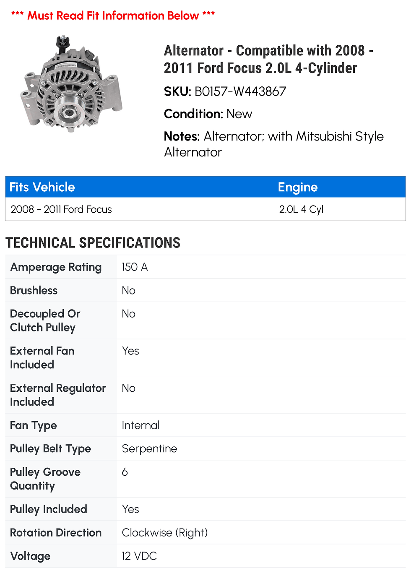Click the Serpentine pulley belt type value
This screenshot has width=411, height=573.
149,448
